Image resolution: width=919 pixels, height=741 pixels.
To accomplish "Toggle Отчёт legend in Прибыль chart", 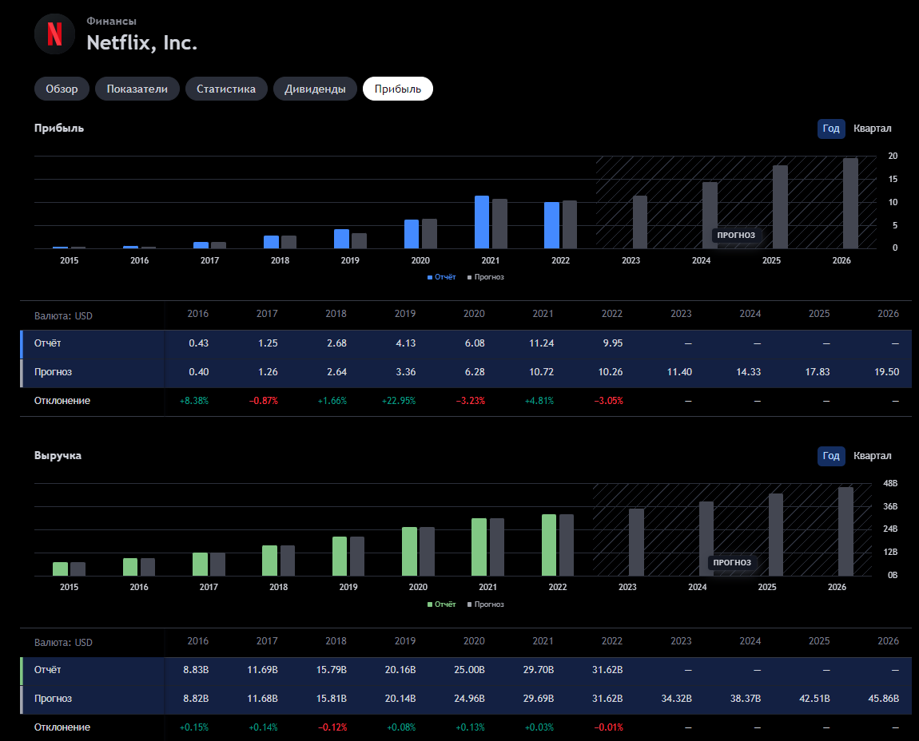I will point(441,277).
